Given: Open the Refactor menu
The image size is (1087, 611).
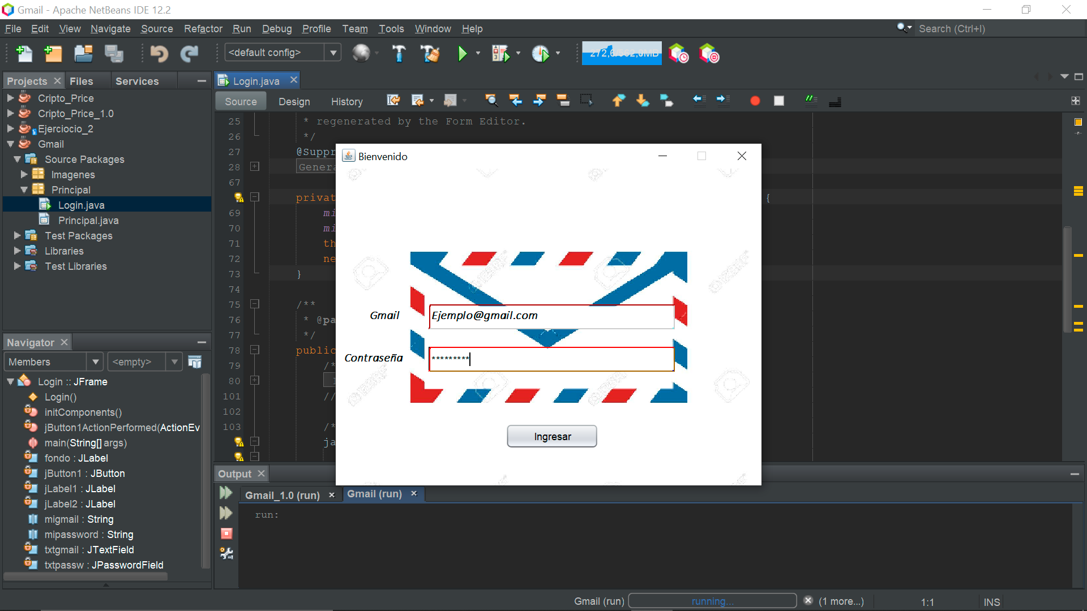Looking at the screenshot, I should (203, 29).
